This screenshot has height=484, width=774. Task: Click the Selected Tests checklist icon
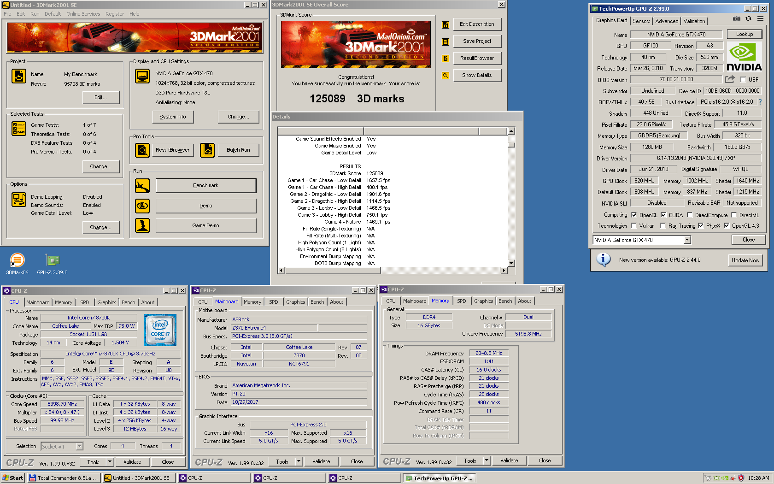coord(19,129)
